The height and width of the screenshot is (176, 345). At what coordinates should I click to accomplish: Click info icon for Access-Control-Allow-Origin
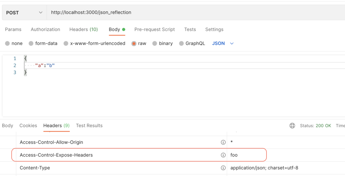[223, 142]
